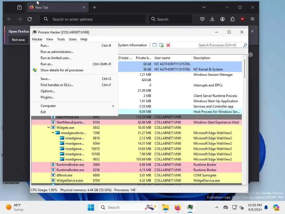Open the View menu
The width and height of the screenshot is (285, 214).
click(x=50, y=39)
